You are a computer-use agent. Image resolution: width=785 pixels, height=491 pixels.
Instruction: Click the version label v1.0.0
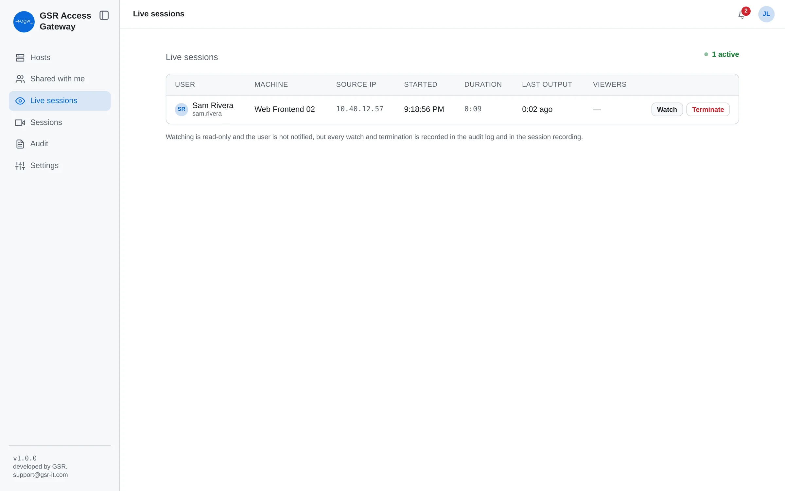coord(25,458)
